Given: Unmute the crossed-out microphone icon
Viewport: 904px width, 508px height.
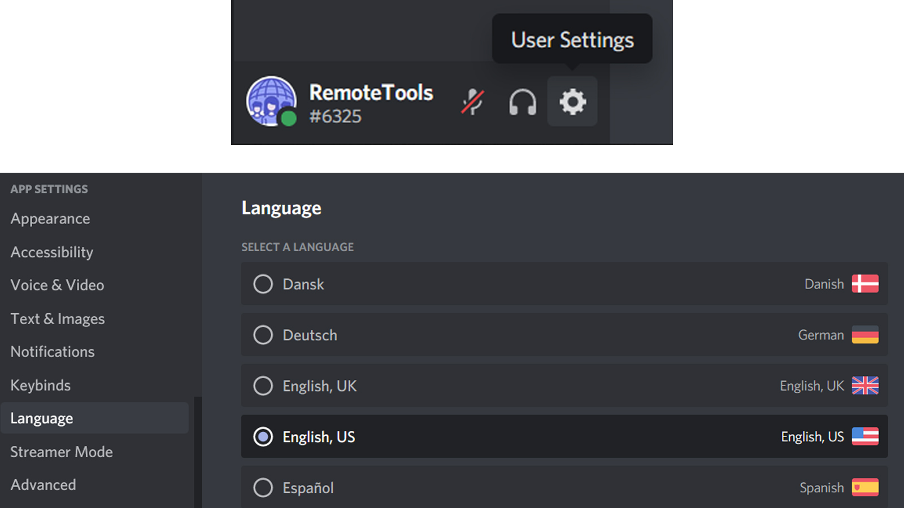Looking at the screenshot, I should [472, 102].
